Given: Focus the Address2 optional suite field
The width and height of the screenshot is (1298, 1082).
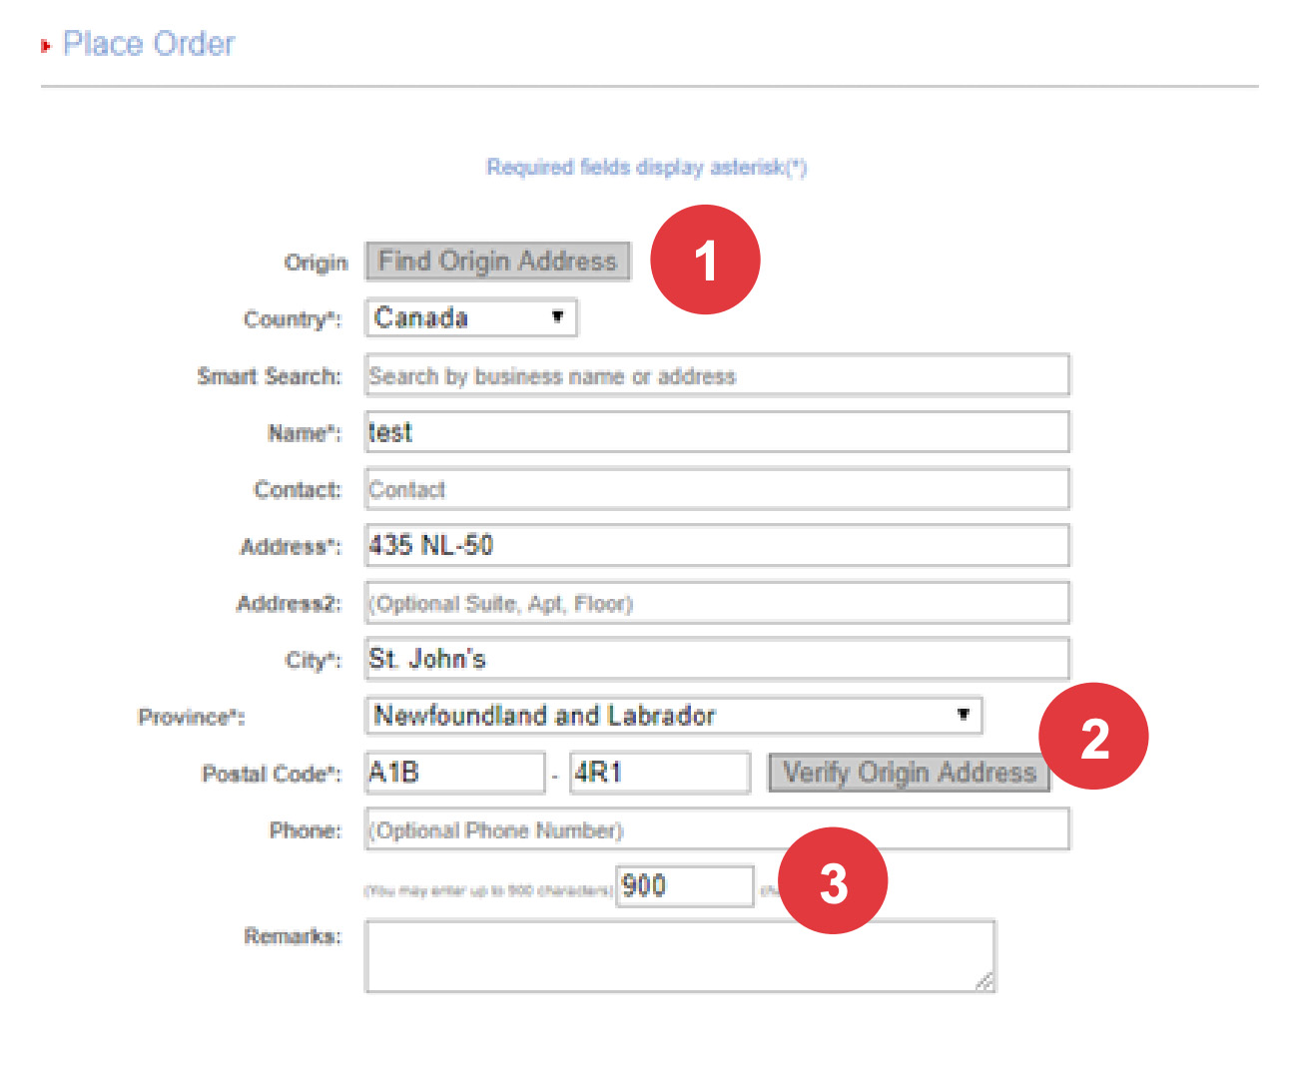Looking at the screenshot, I should pyautogui.click(x=716, y=603).
